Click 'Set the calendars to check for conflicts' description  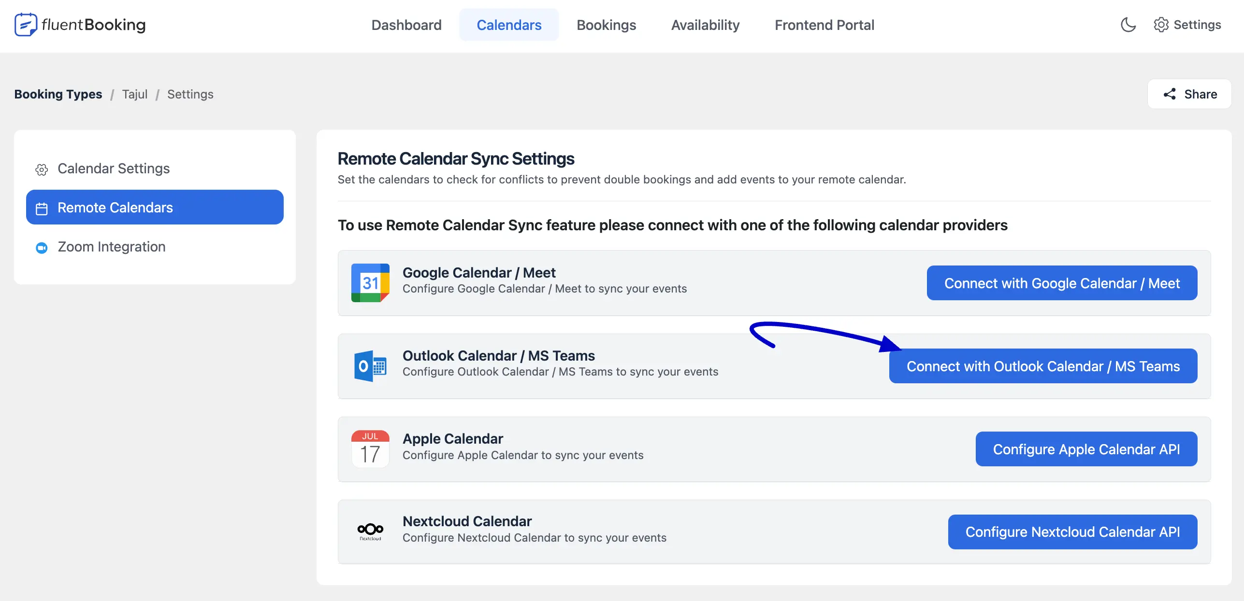pyautogui.click(x=622, y=180)
